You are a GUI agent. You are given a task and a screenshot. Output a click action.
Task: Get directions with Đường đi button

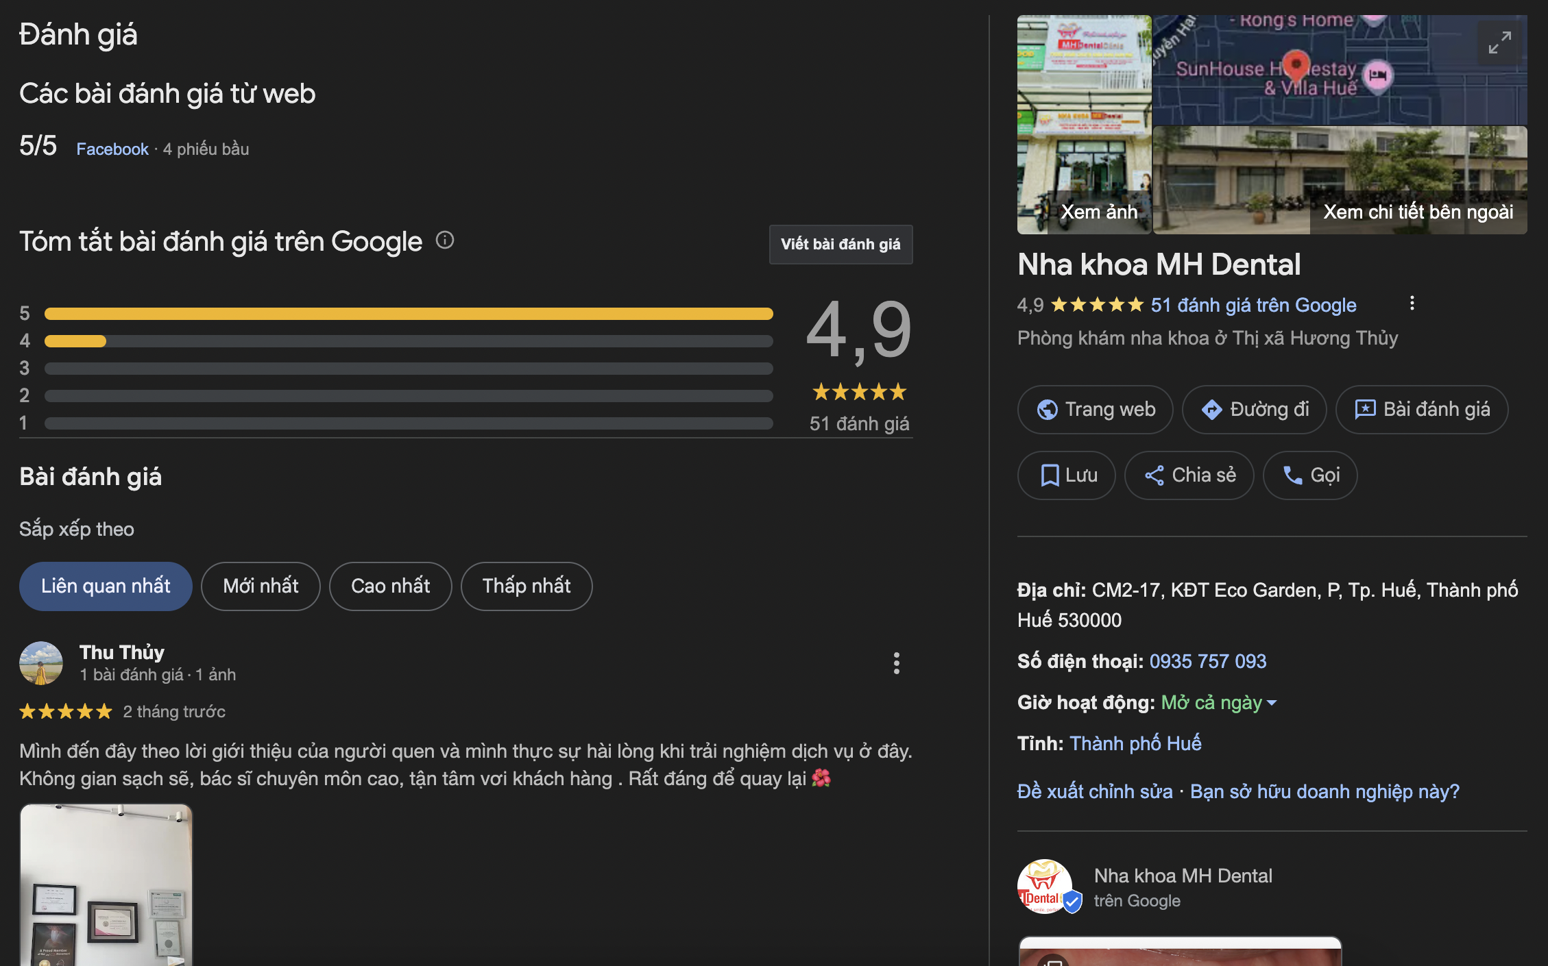(x=1255, y=410)
